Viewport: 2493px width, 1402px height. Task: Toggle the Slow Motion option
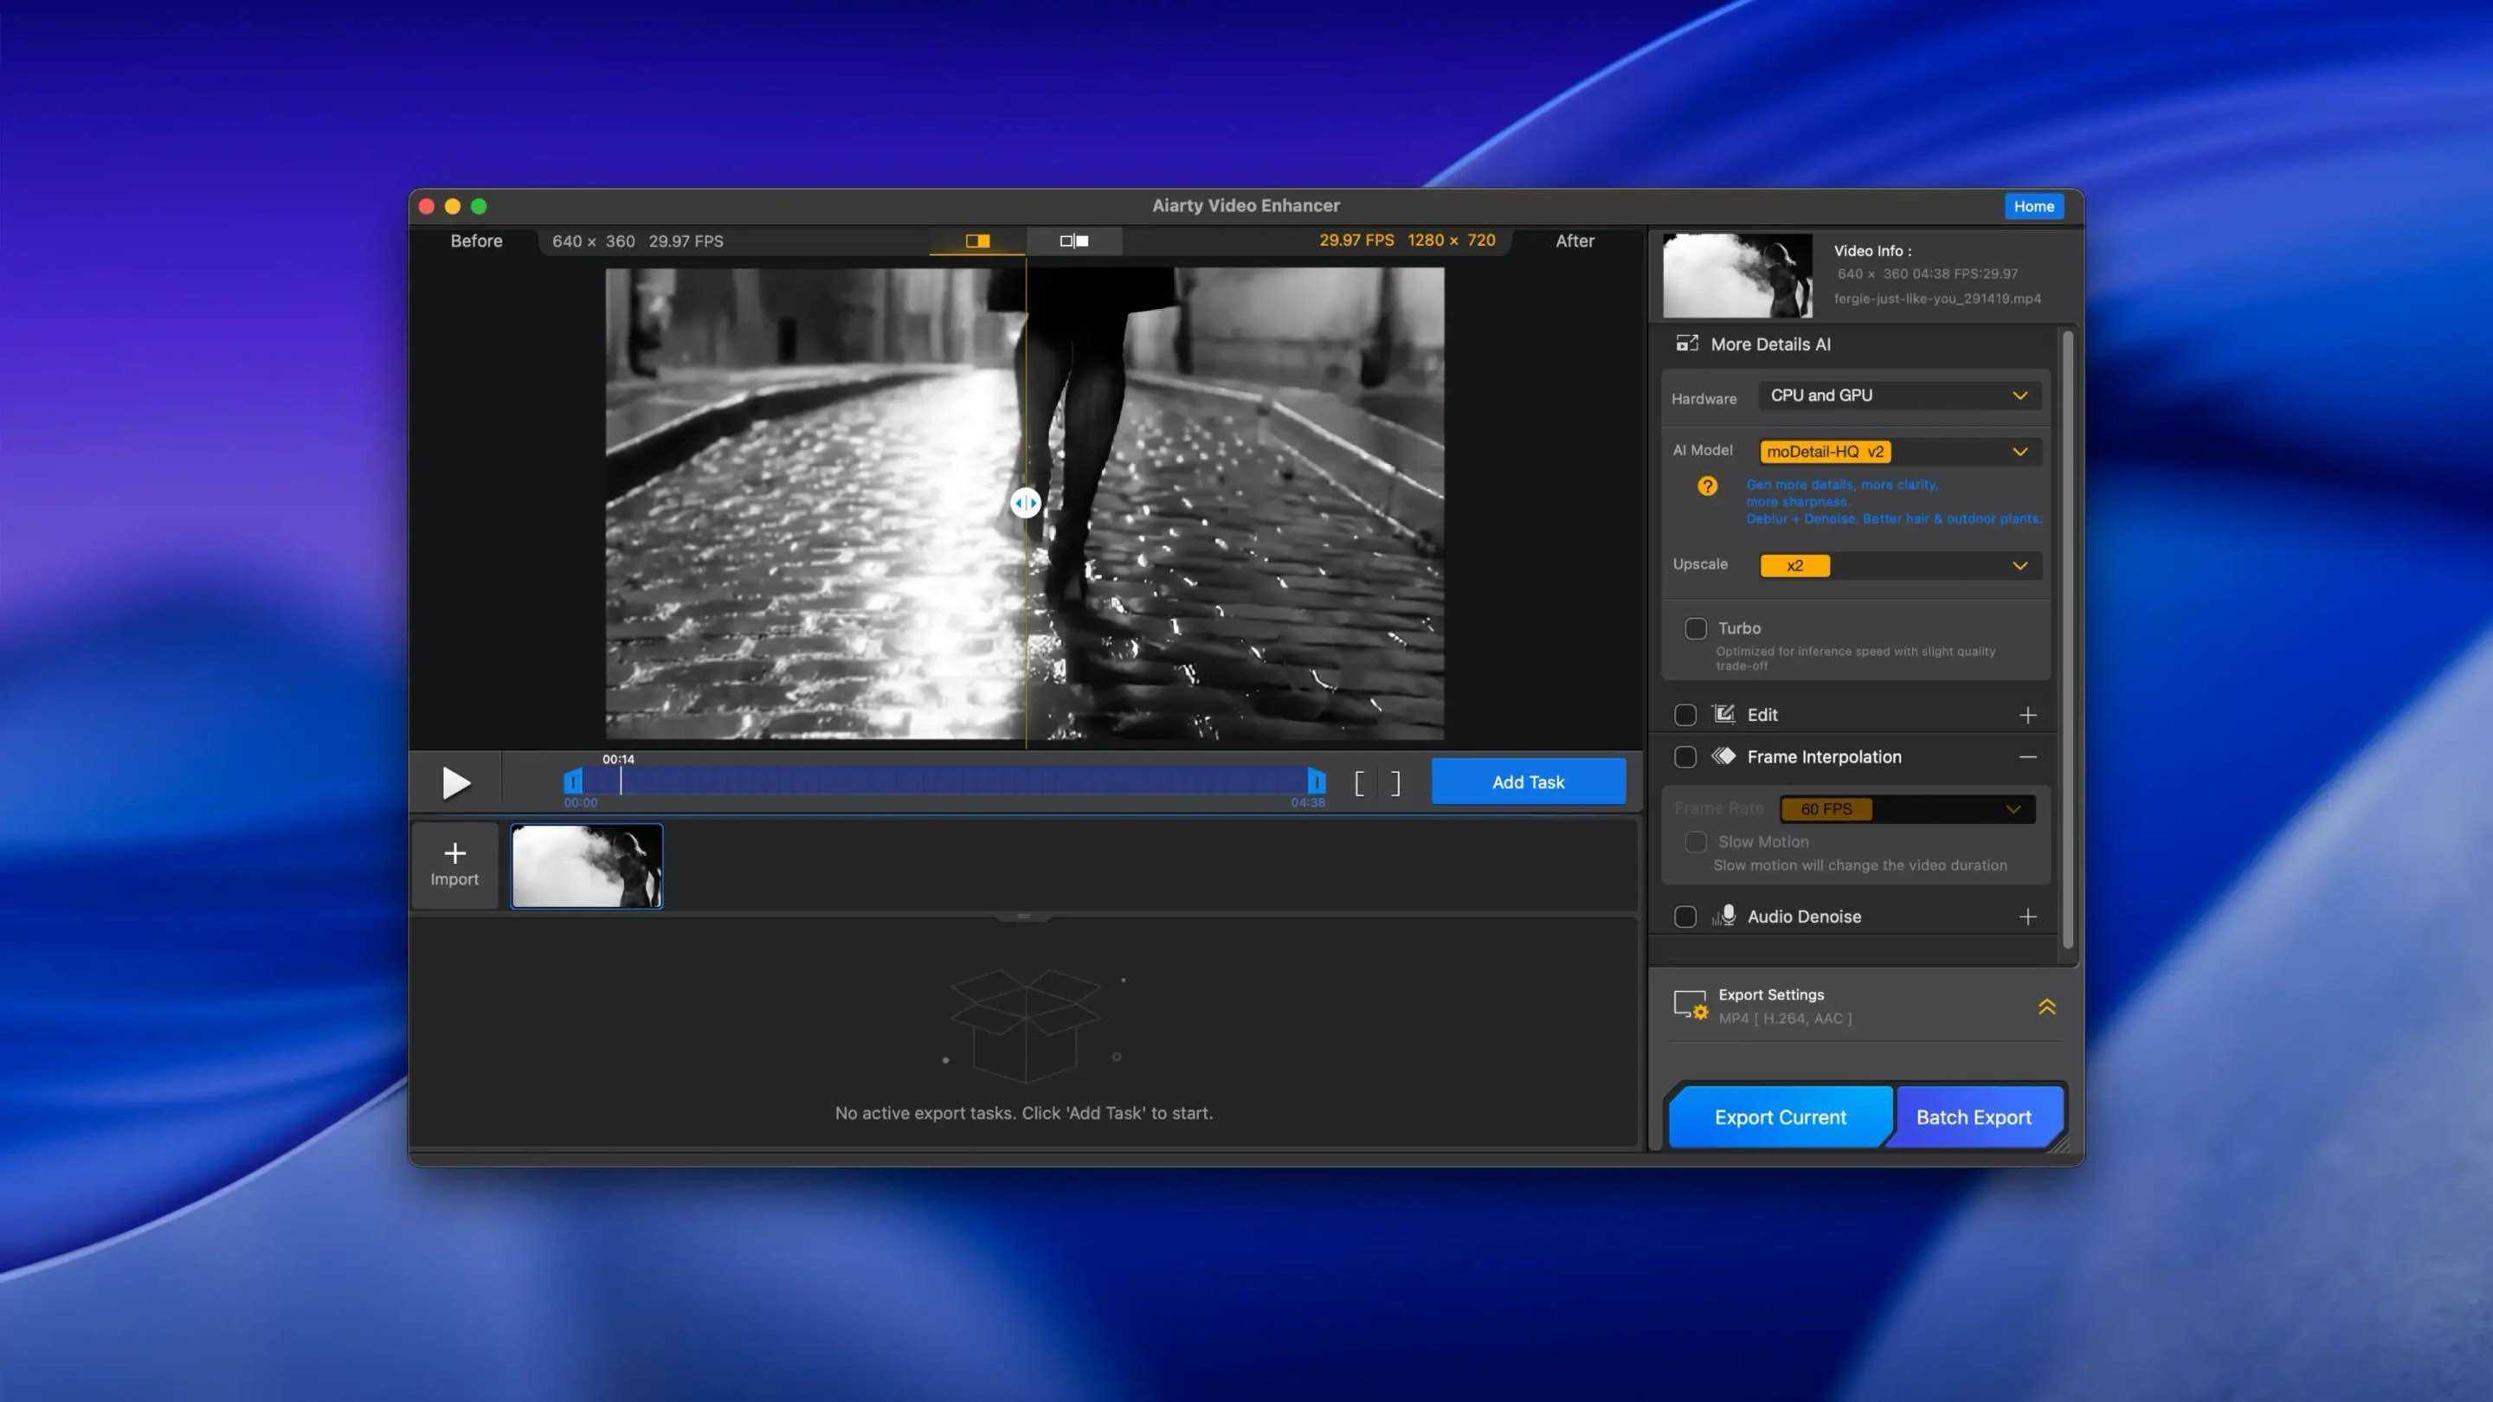click(x=1696, y=842)
